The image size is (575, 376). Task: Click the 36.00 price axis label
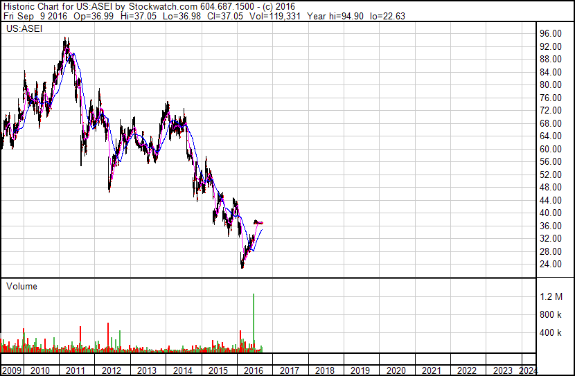(x=551, y=226)
